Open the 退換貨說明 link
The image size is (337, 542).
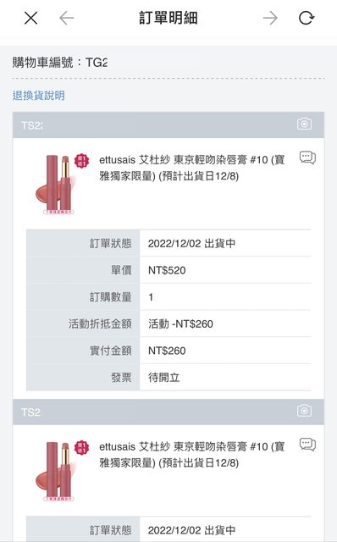(x=38, y=96)
